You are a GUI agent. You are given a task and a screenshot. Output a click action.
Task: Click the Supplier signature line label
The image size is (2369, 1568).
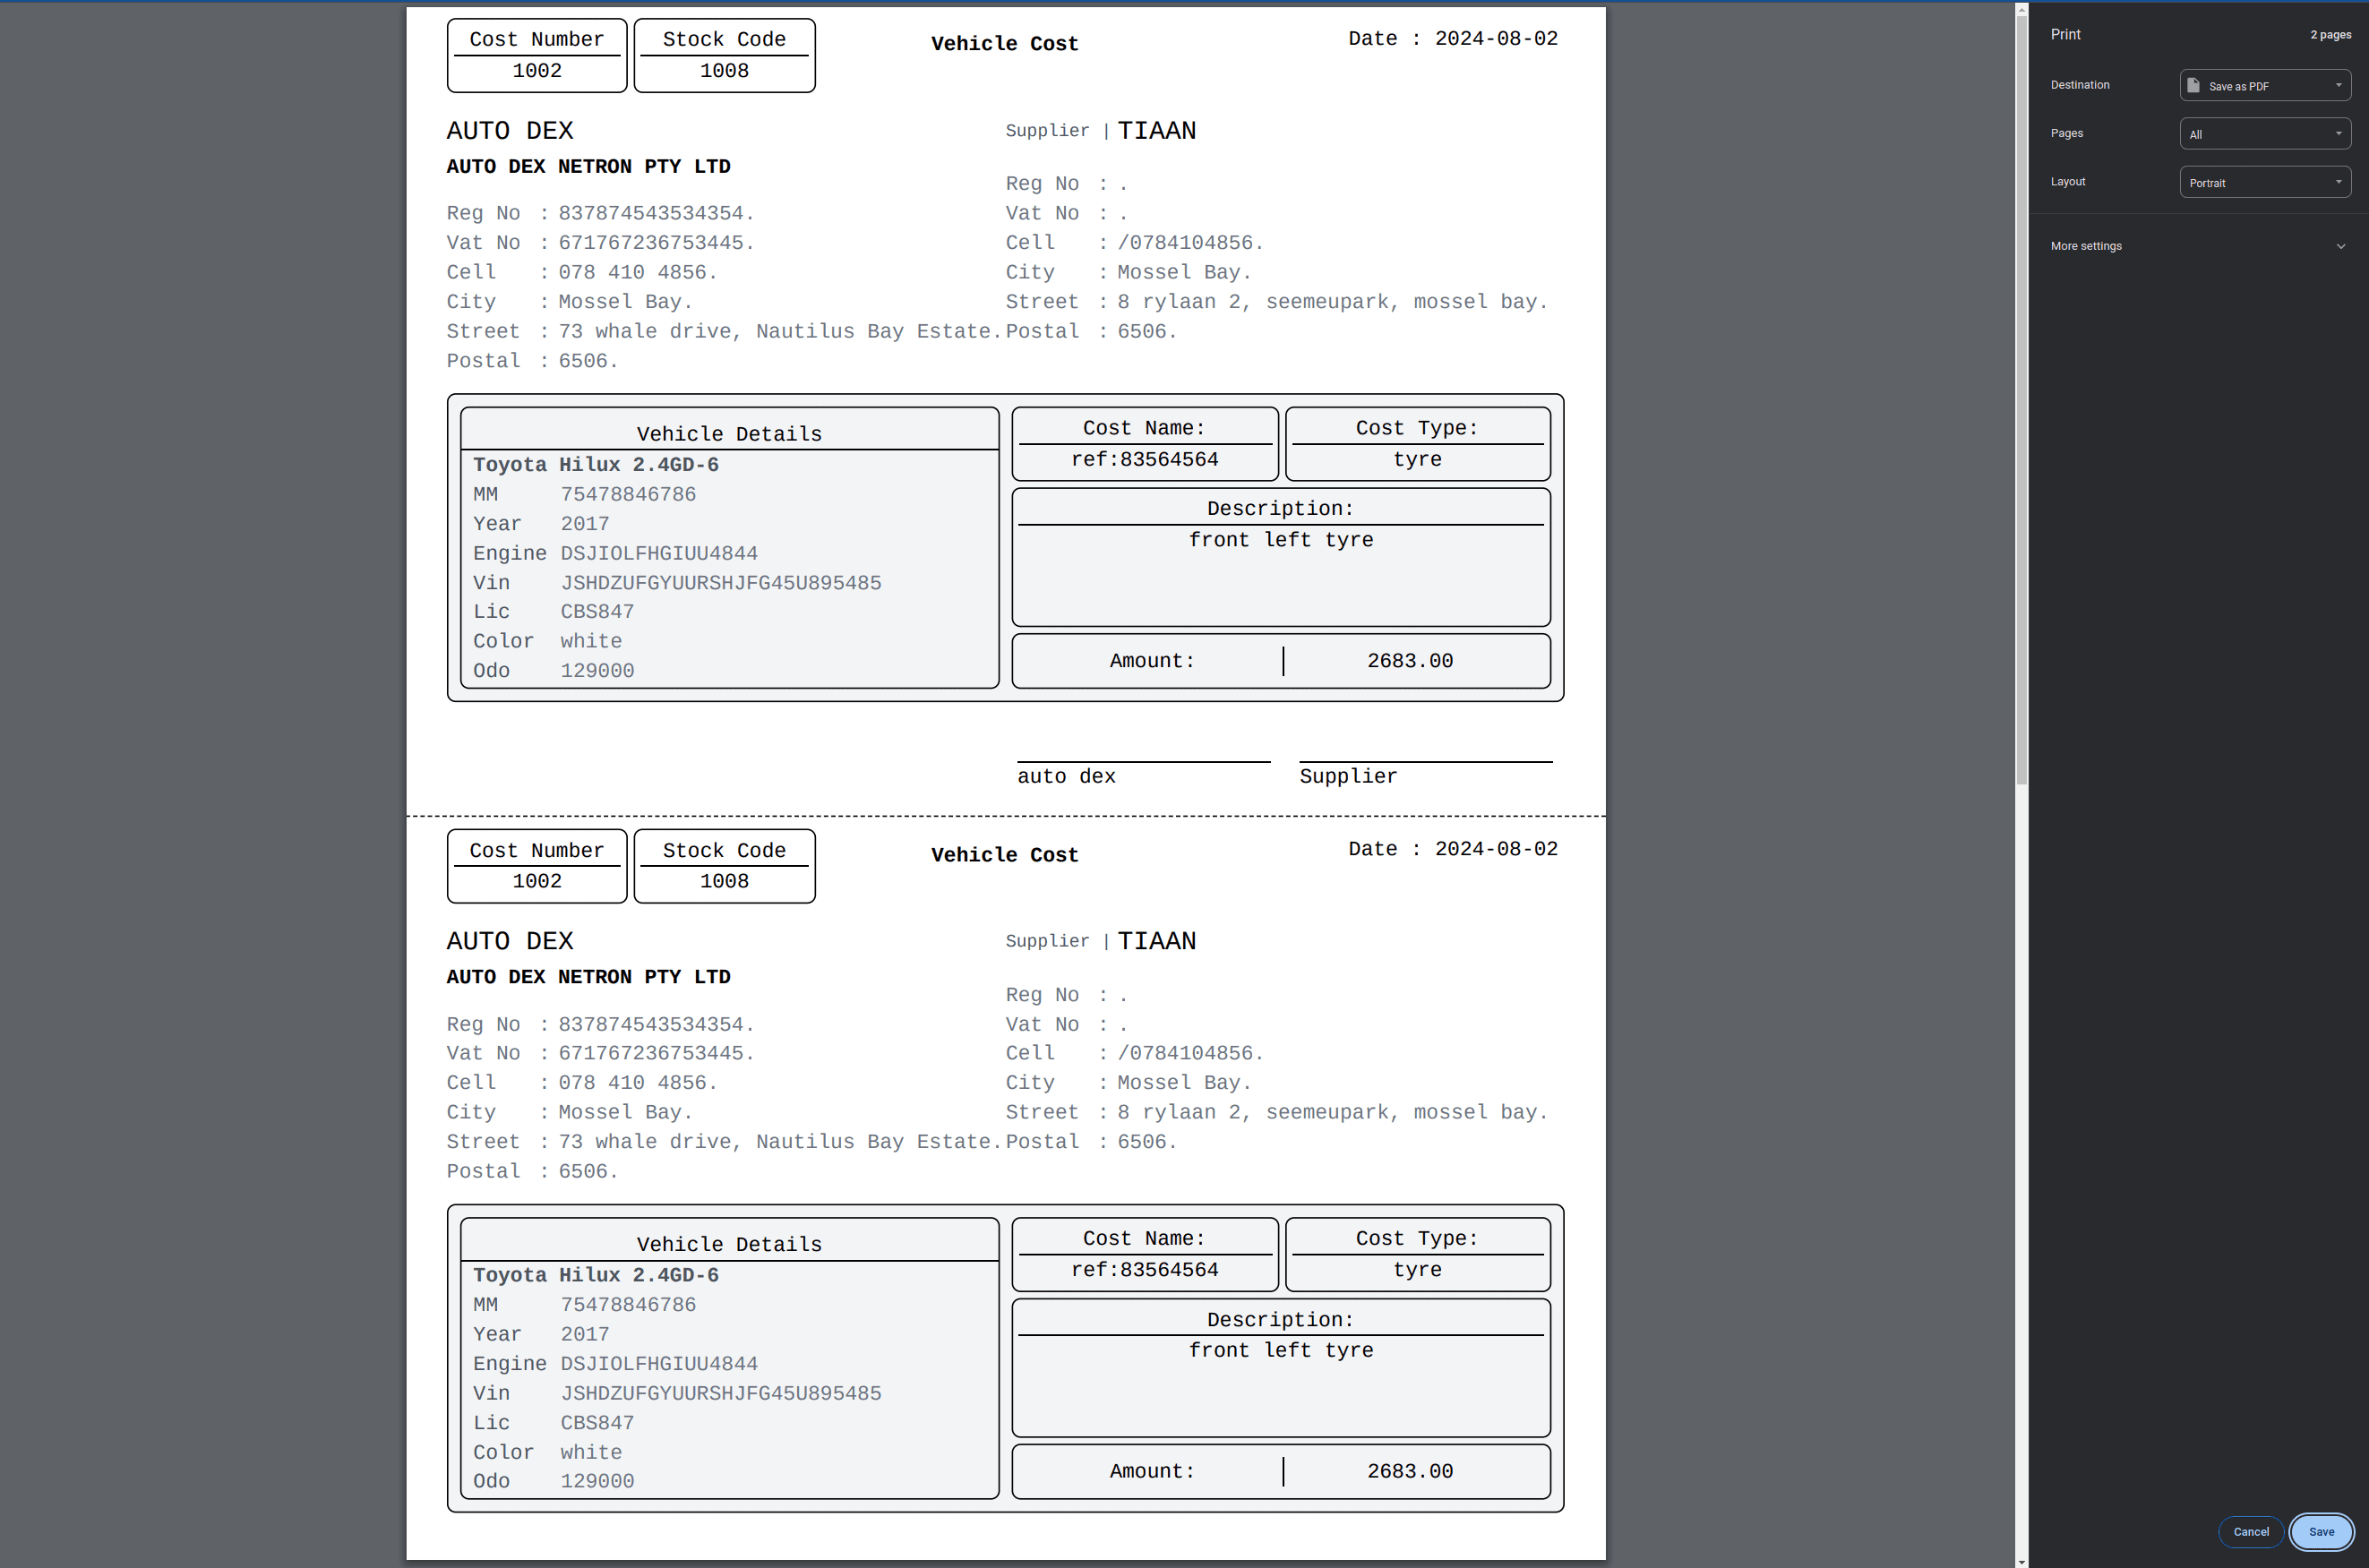(1348, 777)
